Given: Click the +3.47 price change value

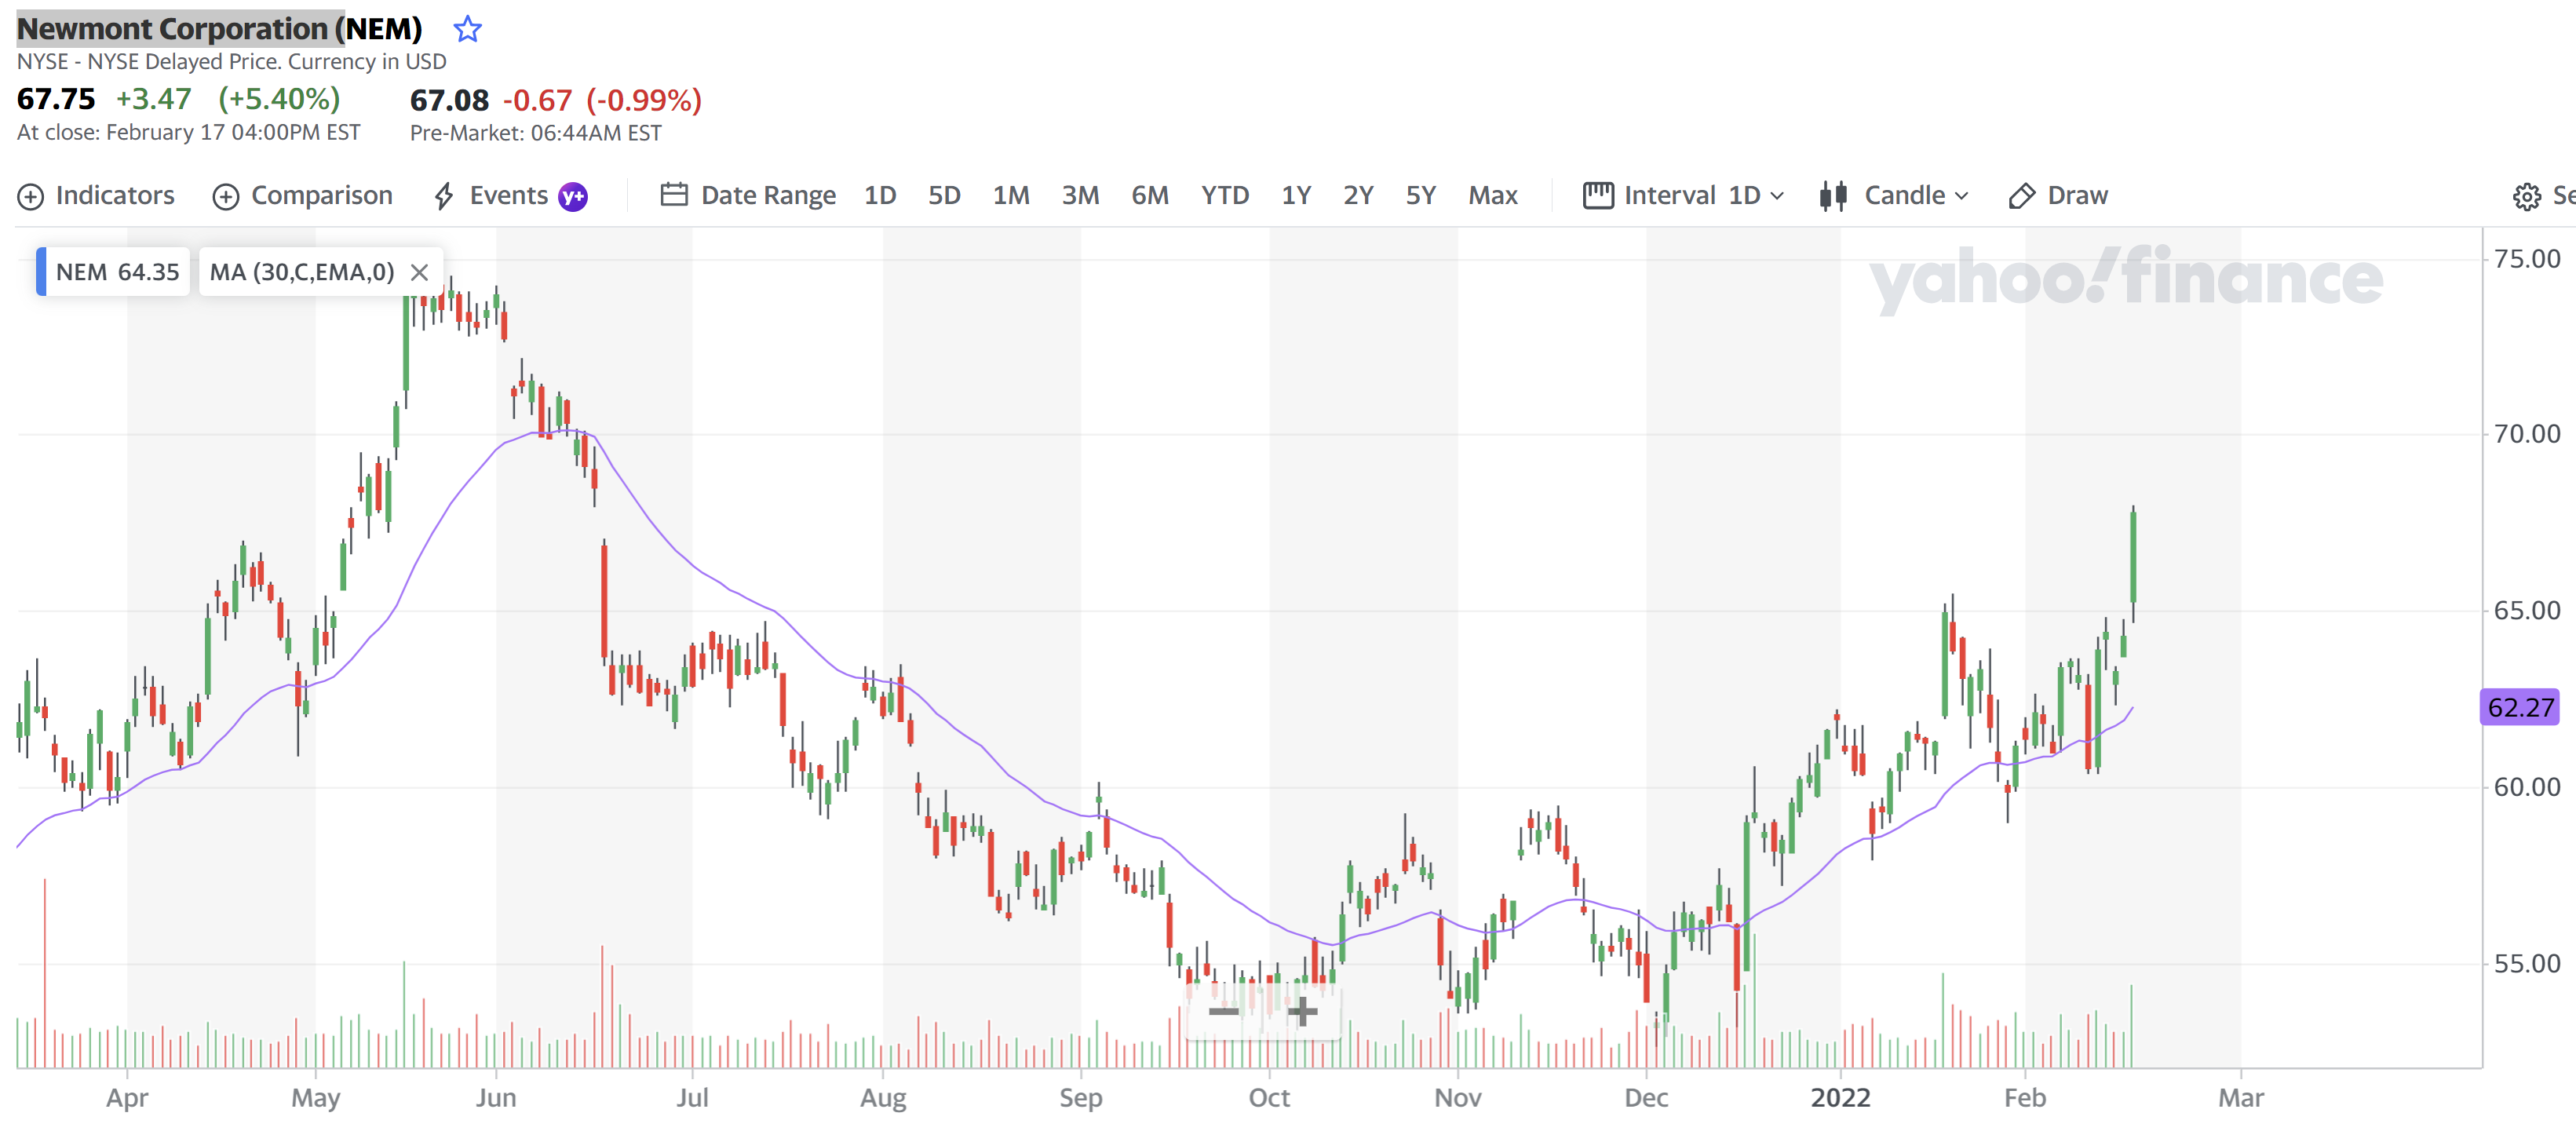Looking at the screenshot, I should pos(154,99).
